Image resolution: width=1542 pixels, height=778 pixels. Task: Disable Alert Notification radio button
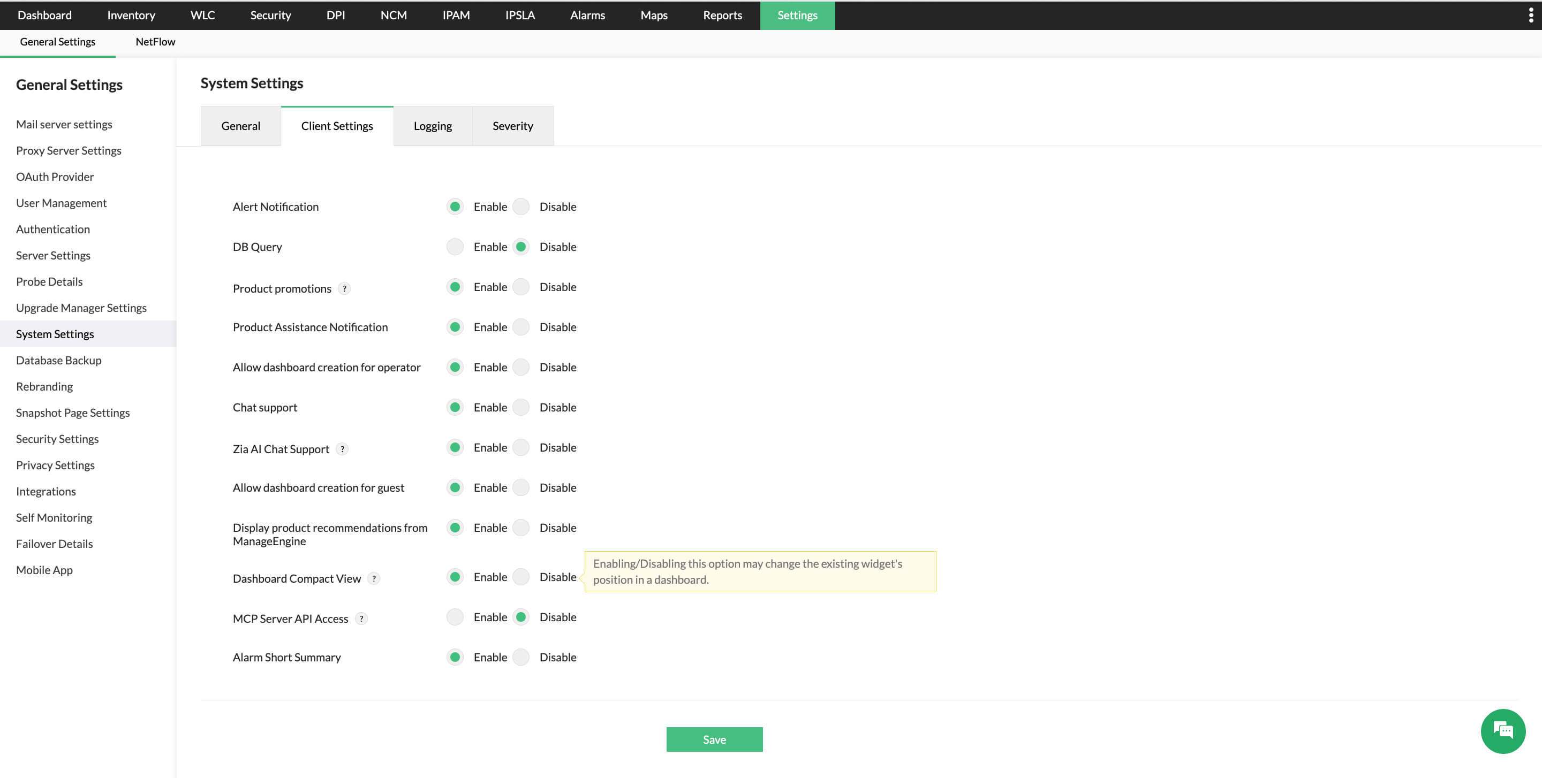tap(521, 207)
